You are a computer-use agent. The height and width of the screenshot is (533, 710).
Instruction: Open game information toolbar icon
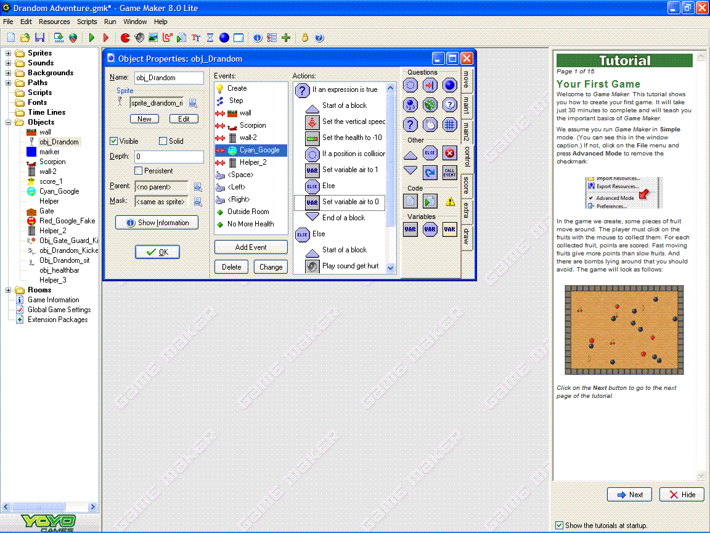[x=258, y=38]
